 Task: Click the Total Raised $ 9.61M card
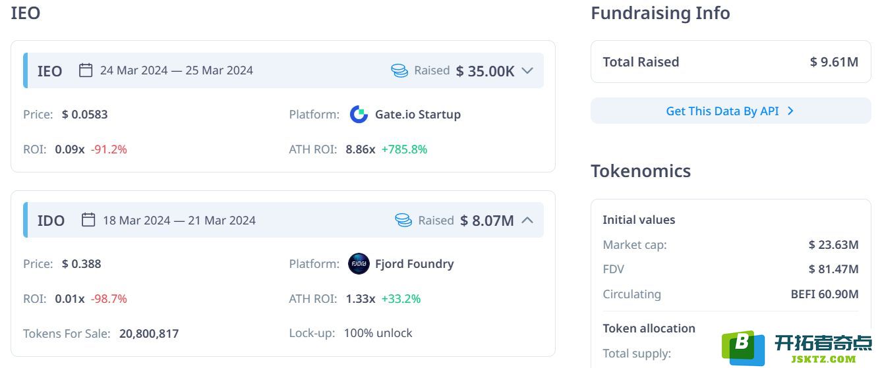point(730,62)
